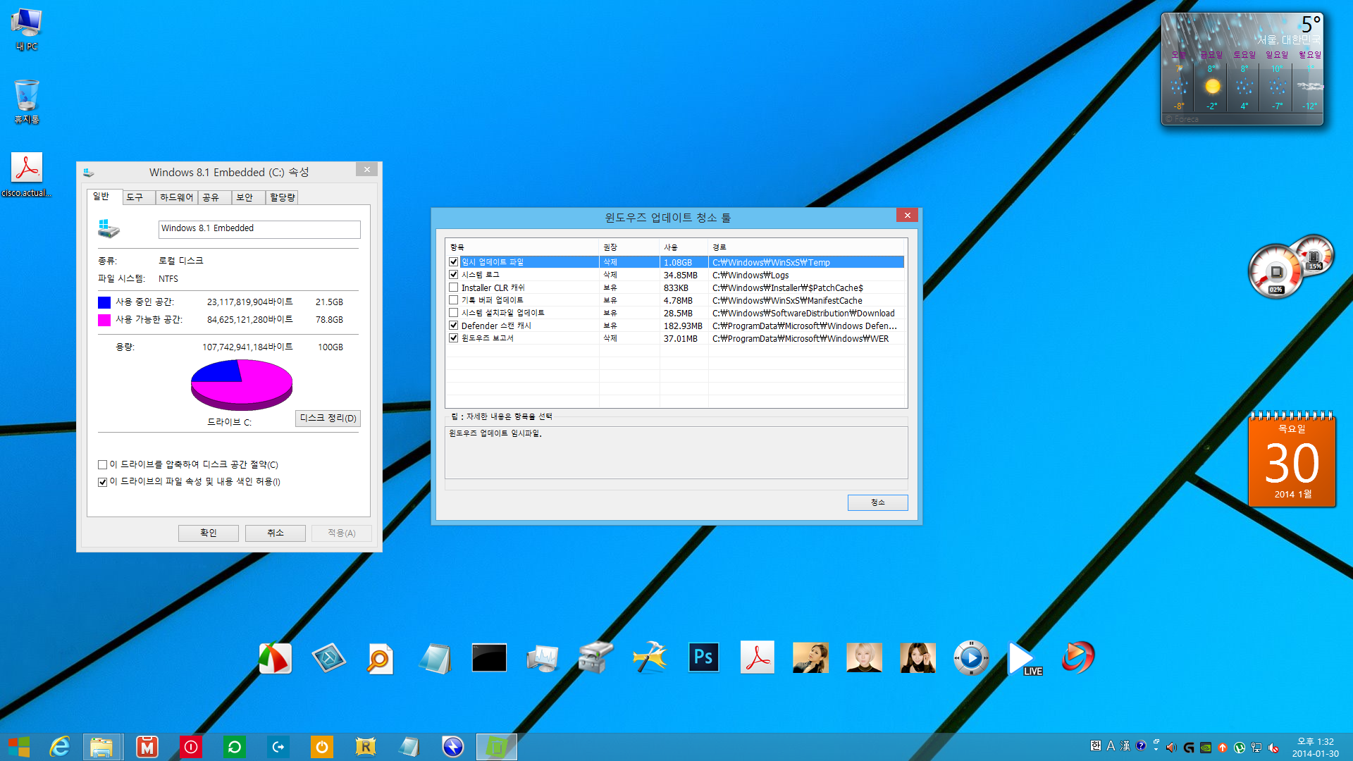Screen dimensions: 1353x761
Task: Click the orange calendar gadget showing 30
Action: tap(1292, 459)
